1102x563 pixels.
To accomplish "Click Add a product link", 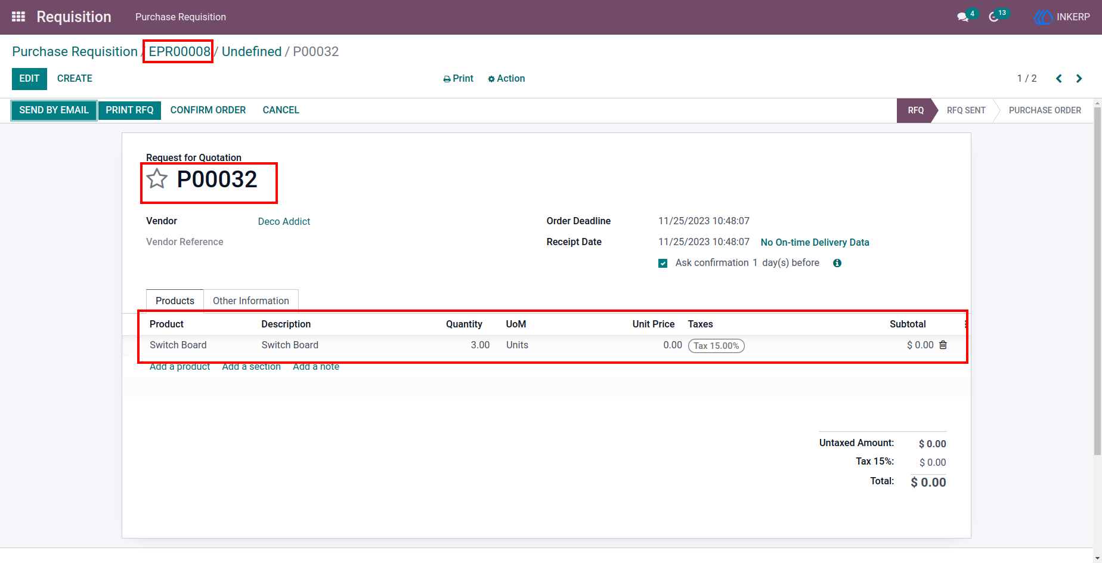I will 179,366.
